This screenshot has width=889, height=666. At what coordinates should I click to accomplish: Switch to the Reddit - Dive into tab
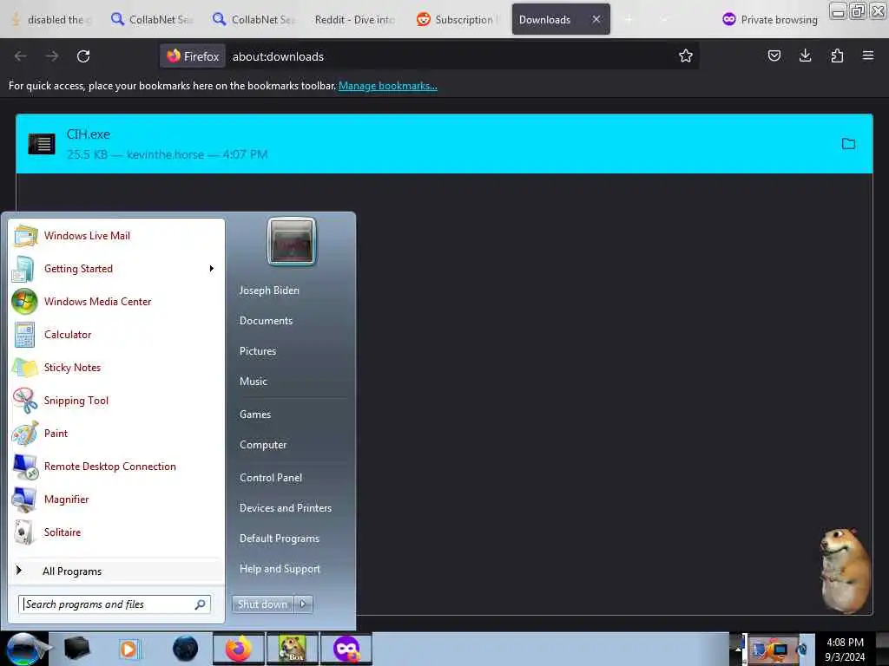coord(354,20)
